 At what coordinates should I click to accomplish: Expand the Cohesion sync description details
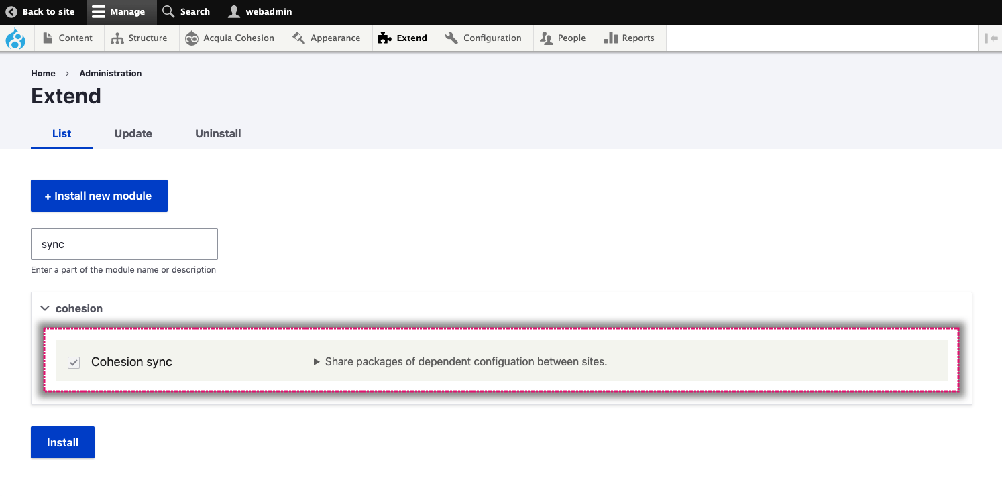coord(317,361)
